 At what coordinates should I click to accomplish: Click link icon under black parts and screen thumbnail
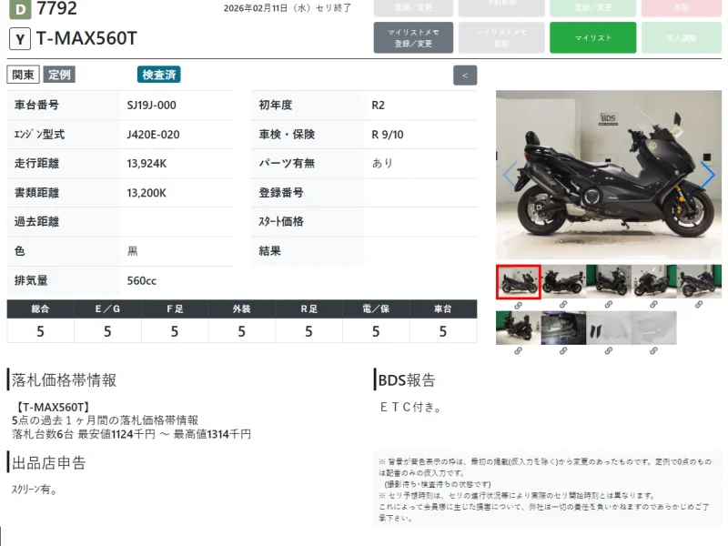point(608,351)
